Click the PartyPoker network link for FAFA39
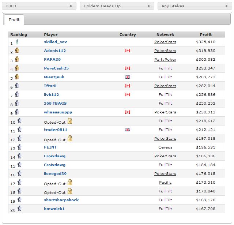The height and width of the screenshot is (225, 234). click(x=165, y=60)
